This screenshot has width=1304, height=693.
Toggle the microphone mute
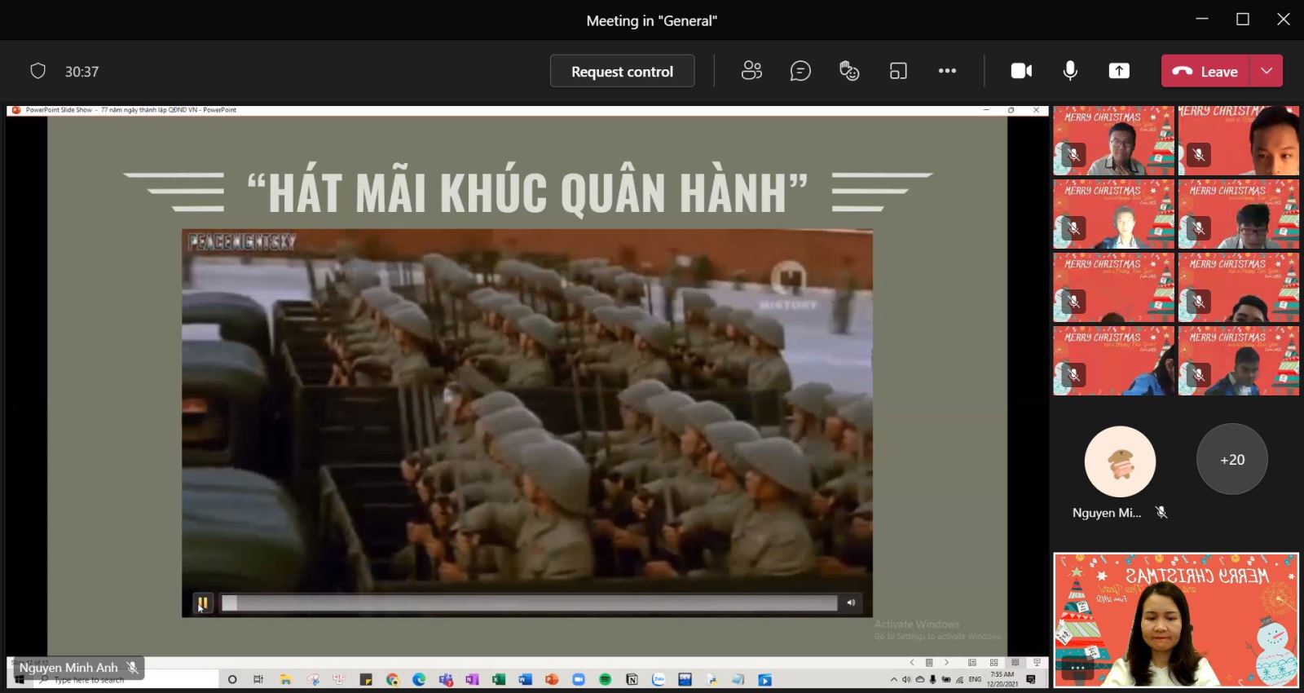point(1070,71)
